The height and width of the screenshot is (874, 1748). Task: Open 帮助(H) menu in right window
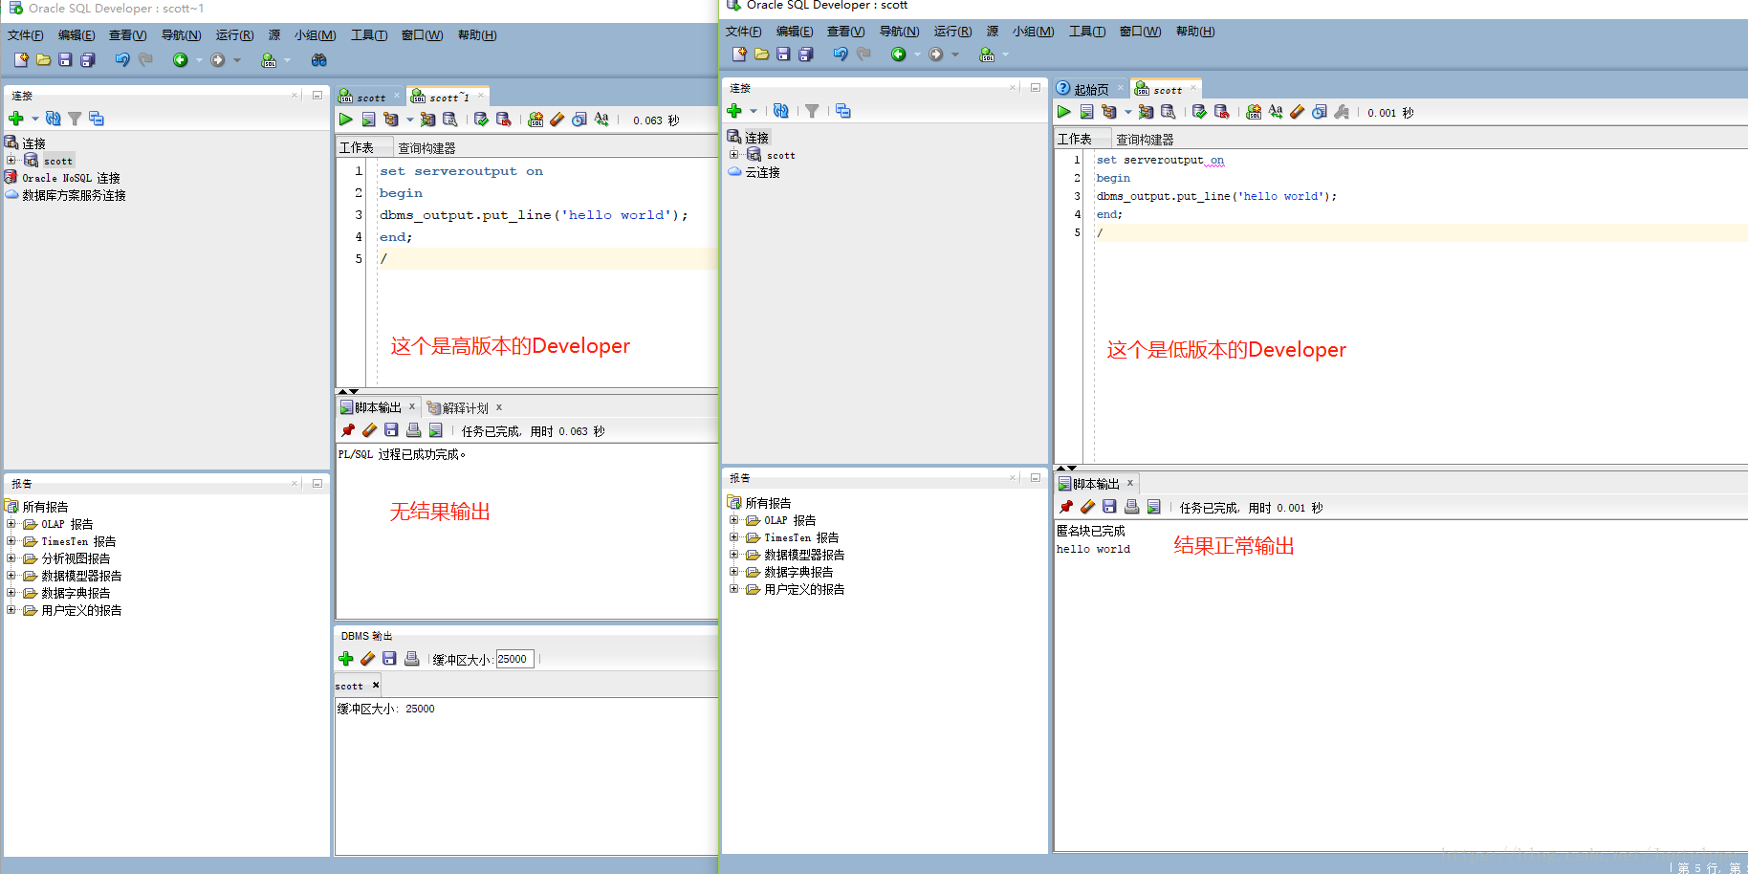click(x=1195, y=32)
